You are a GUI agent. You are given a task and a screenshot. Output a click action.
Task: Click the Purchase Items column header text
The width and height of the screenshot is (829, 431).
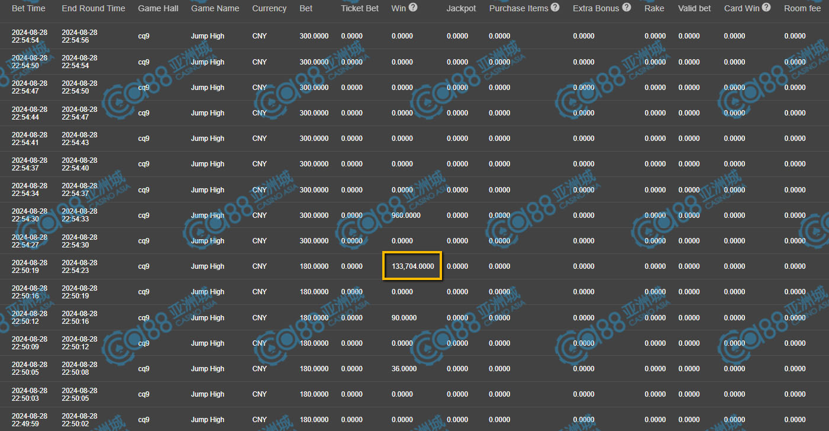click(518, 8)
